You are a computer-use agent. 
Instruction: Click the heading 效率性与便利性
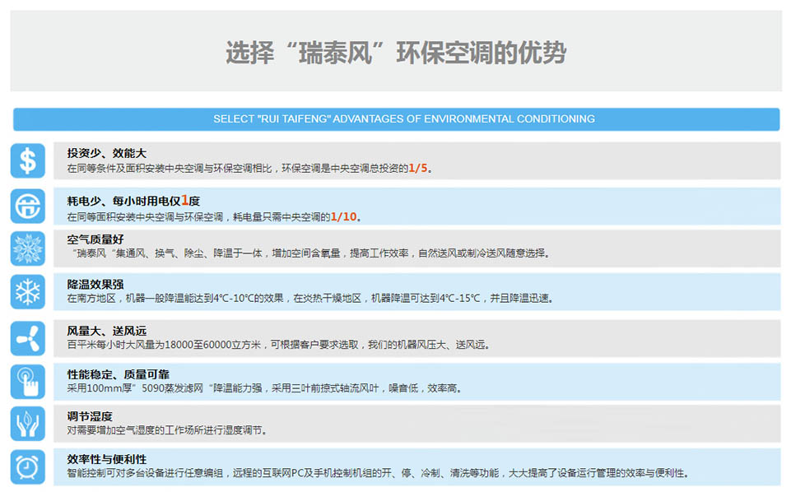(x=107, y=459)
